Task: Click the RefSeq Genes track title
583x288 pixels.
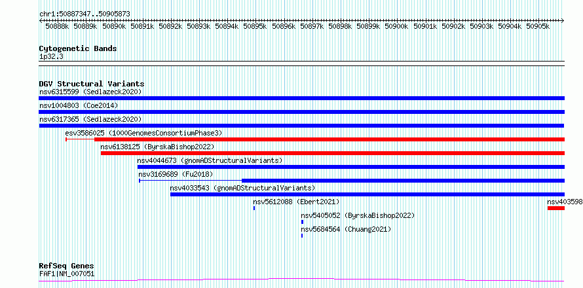Action: 66,266
